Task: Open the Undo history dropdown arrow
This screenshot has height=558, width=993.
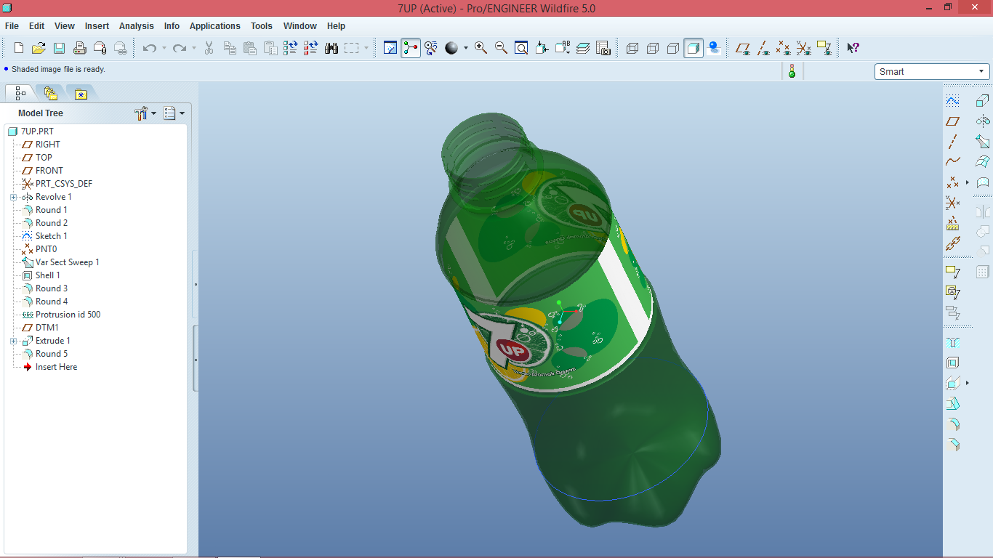Action: 164,48
